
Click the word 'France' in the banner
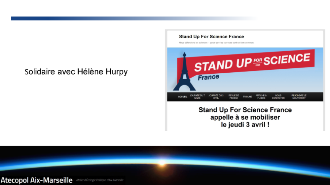[x=209, y=77]
